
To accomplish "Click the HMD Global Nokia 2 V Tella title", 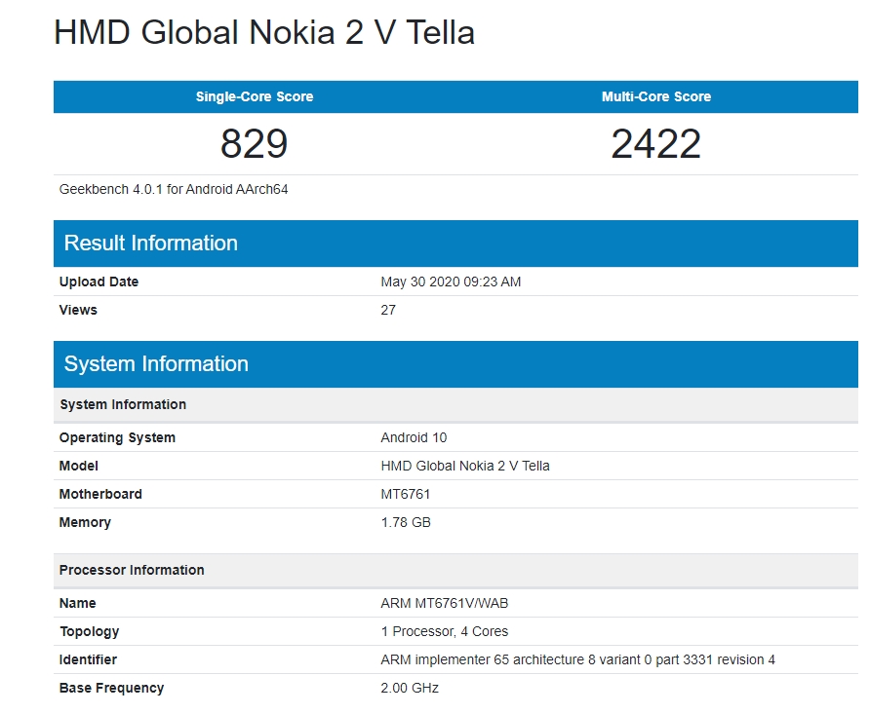I will pos(264,33).
